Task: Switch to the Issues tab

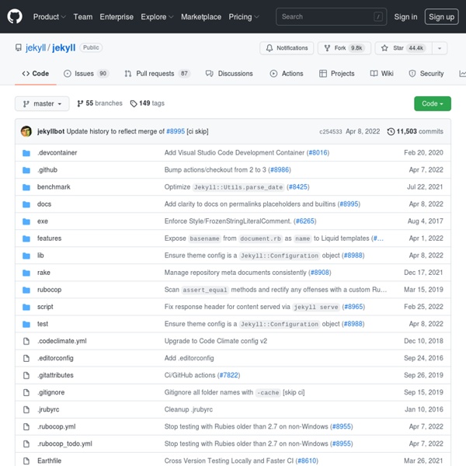Action: tap(86, 74)
